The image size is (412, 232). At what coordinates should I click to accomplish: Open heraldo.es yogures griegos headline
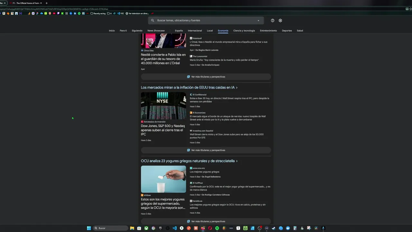[x=228, y=206]
